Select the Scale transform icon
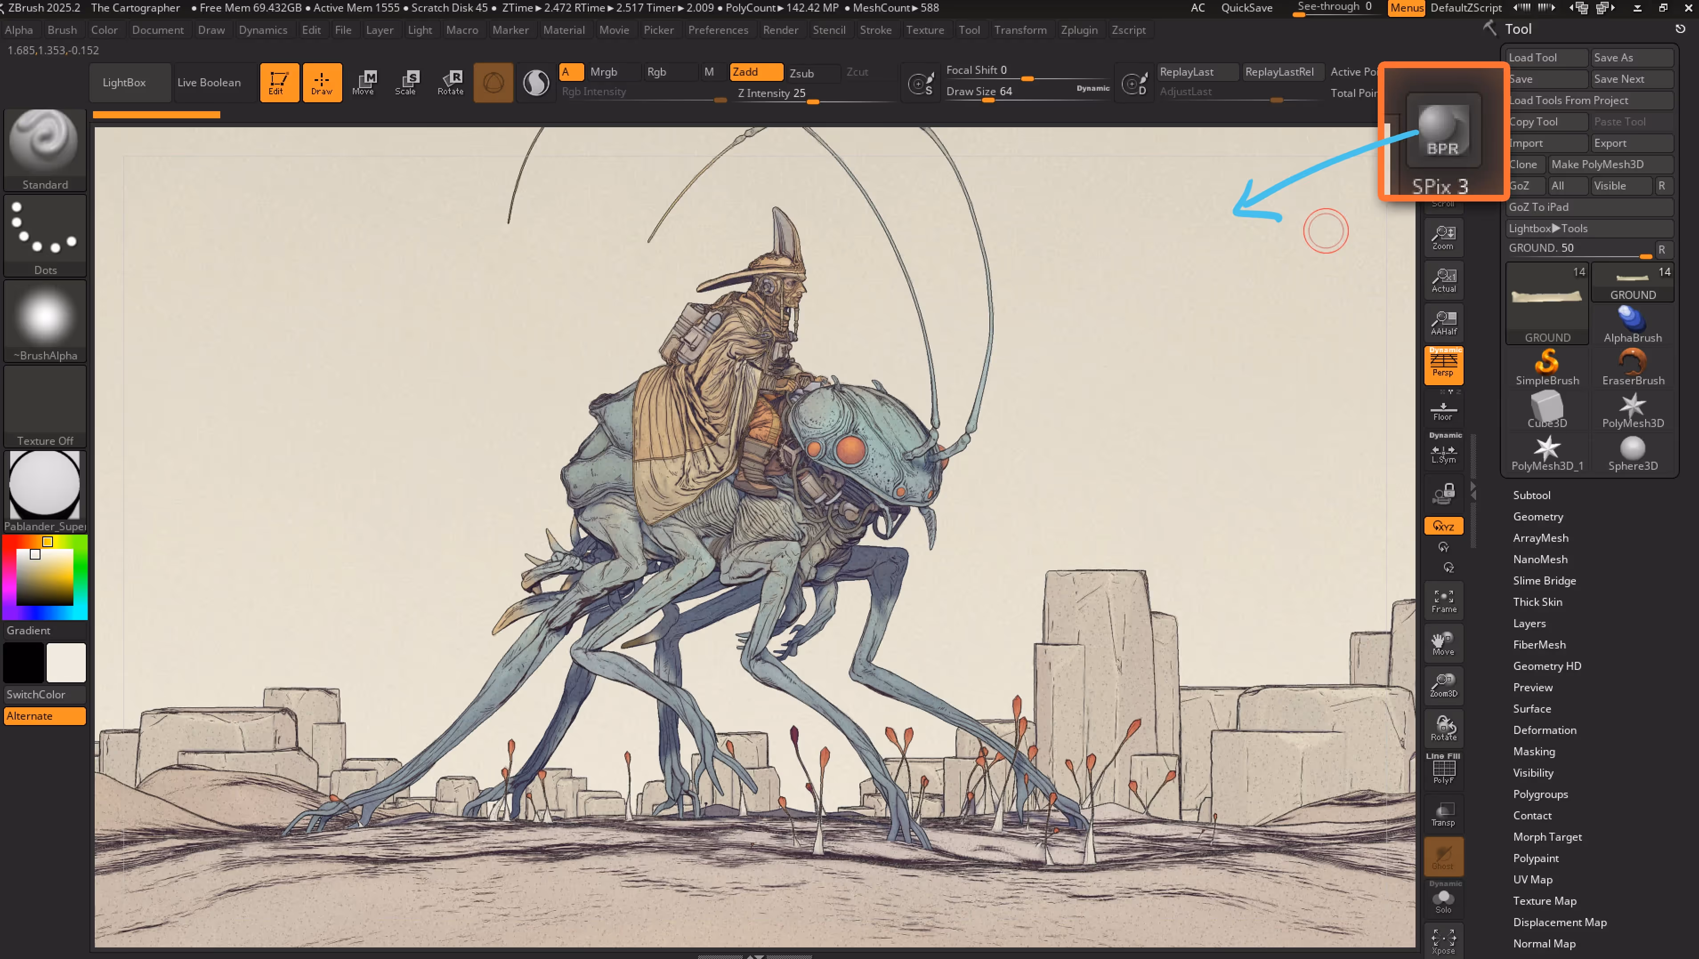1699x959 pixels. [406, 82]
